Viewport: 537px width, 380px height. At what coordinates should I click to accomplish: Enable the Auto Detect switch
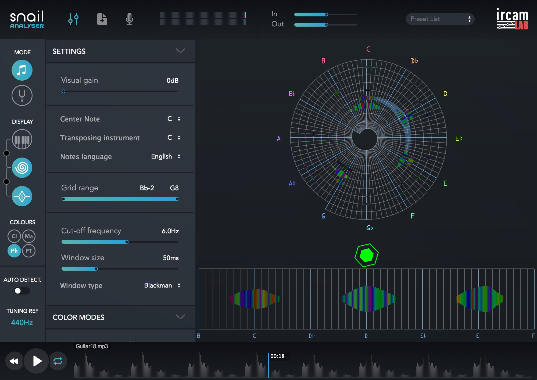tap(22, 291)
